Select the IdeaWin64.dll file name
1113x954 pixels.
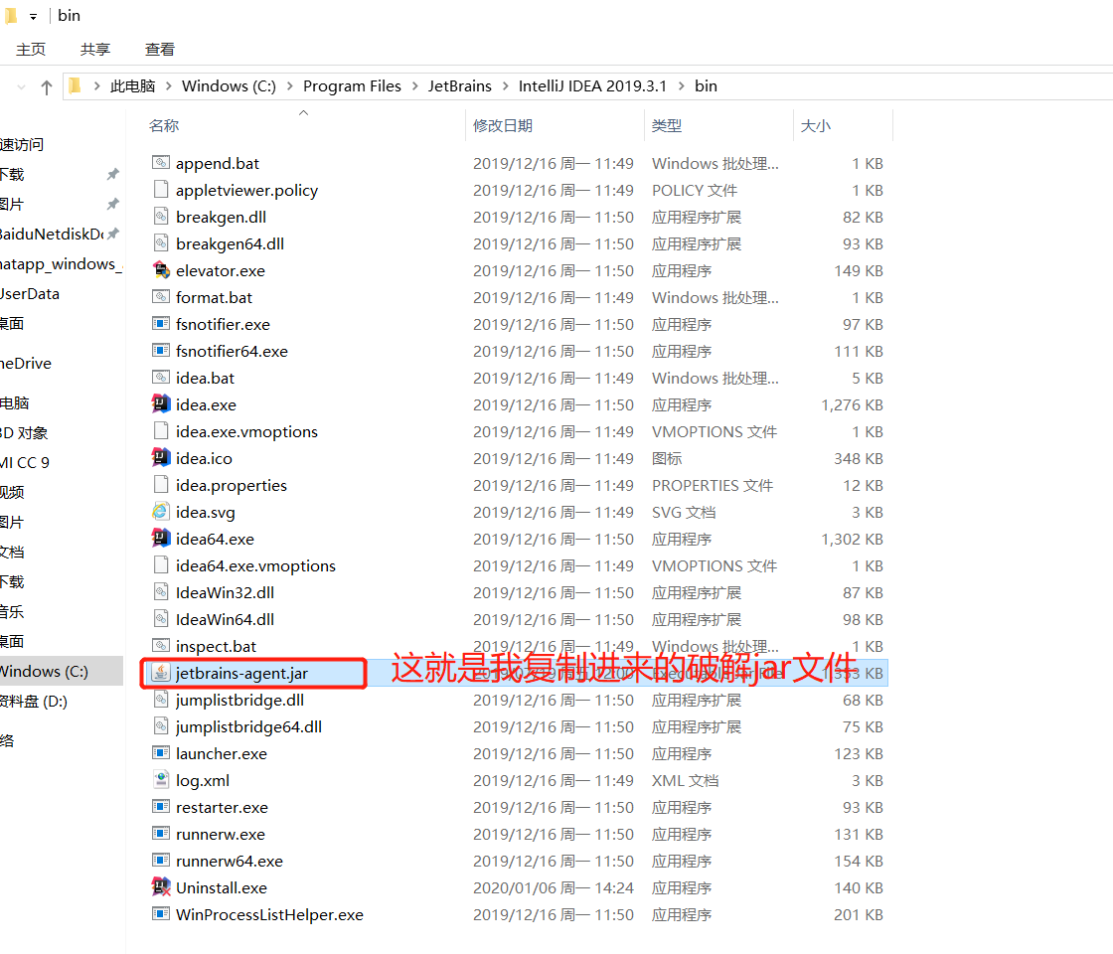pos(225,619)
